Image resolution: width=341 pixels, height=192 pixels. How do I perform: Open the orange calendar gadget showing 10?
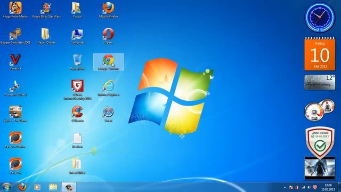[x=320, y=53]
